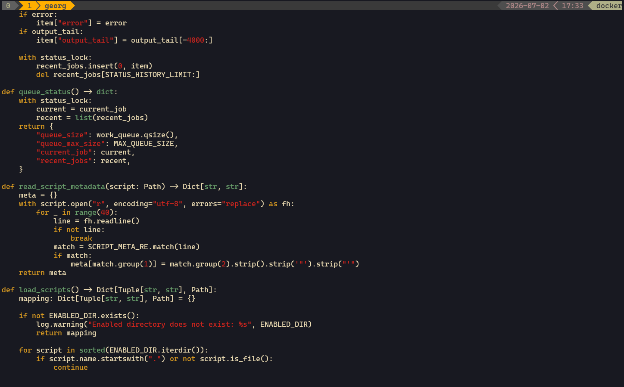Click list(recent_jobs) expression

tap(112, 118)
